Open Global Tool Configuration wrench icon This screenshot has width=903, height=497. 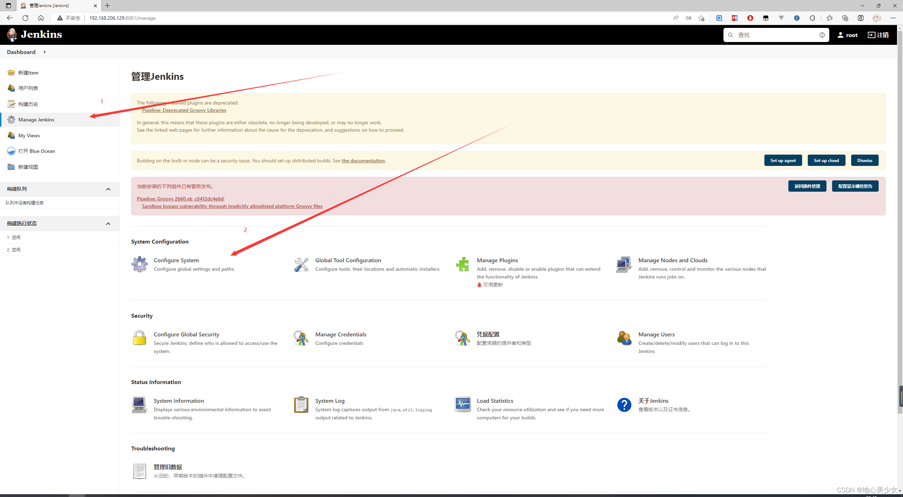tap(301, 264)
